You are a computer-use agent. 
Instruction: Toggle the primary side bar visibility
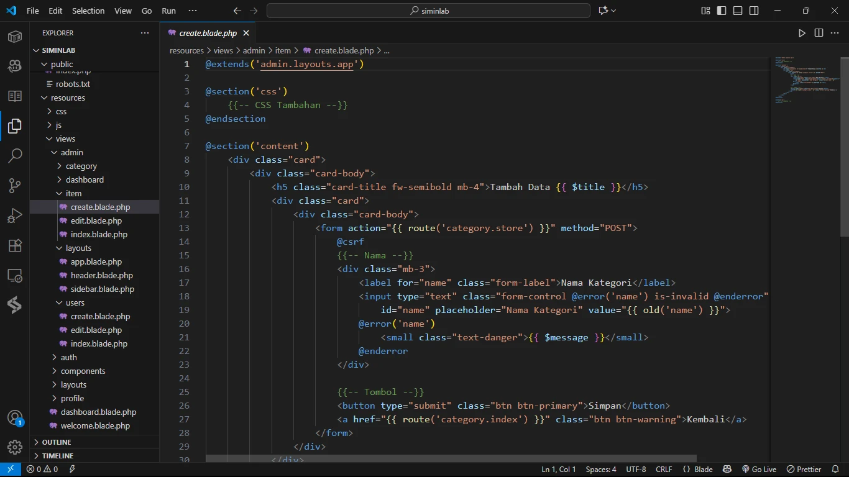[x=722, y=11]
